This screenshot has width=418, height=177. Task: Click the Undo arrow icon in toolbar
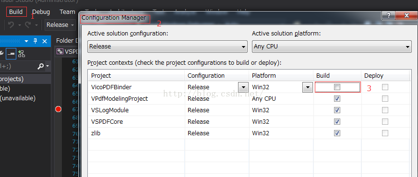[11, 25]
